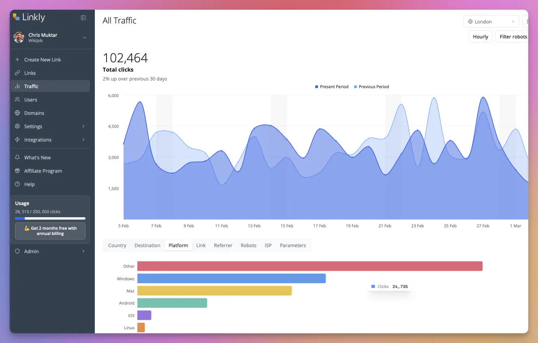Expand the Integrations submenu chevron
Viewport: 538px width, 343px height.
83,140
